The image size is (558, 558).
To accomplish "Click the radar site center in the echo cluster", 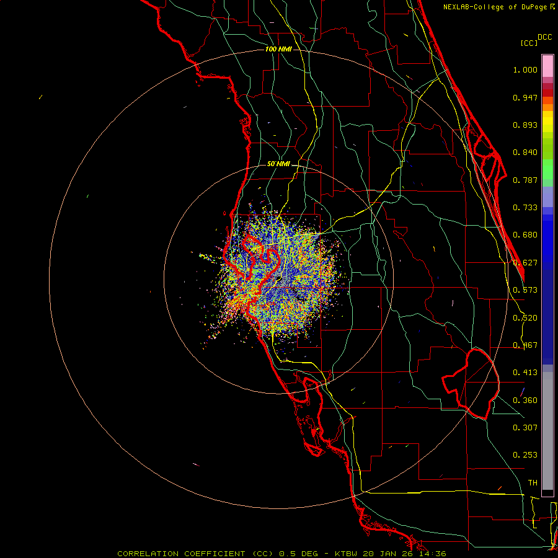I will coord(280,280).
